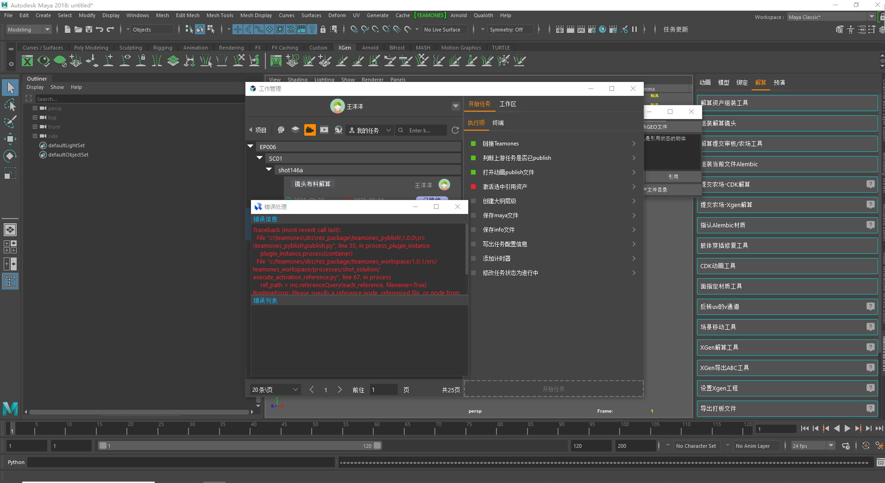Image resolution: width=885 pixels, height=483 pixels.
Task: Click the Rotate tool in the toolbox
Action: point(10,156)
